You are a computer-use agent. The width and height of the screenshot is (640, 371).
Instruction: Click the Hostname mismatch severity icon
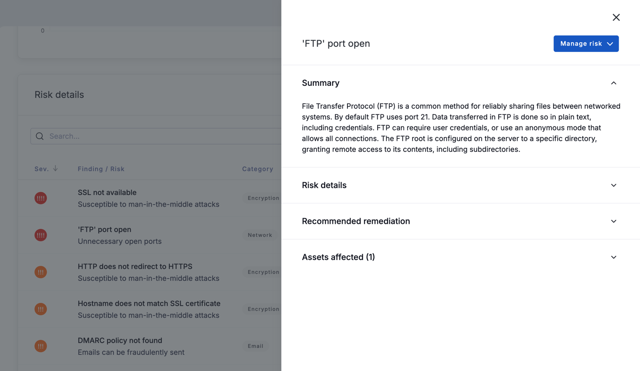(x=40, y=309)
